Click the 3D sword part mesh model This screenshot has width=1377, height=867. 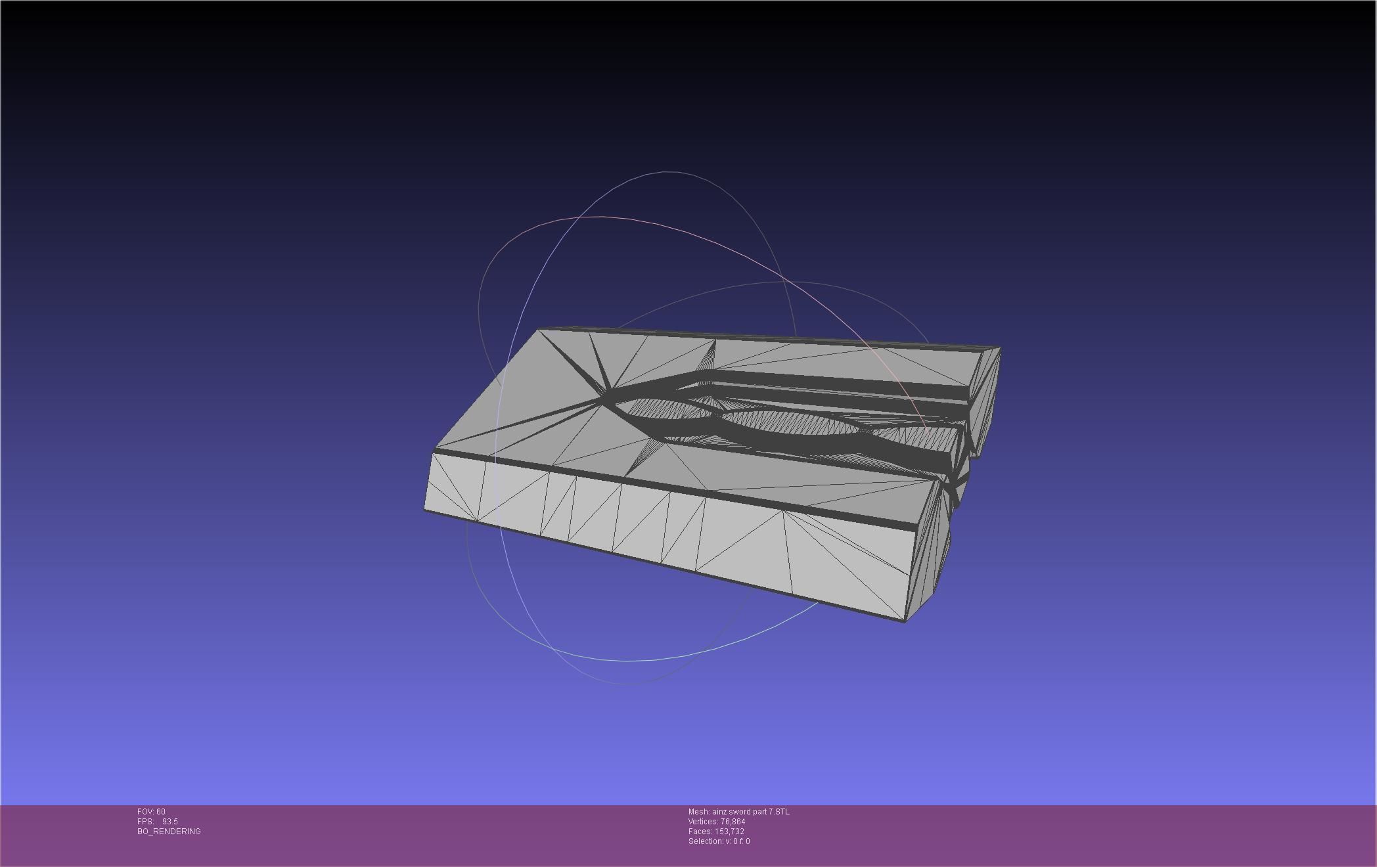click(713, 473)
